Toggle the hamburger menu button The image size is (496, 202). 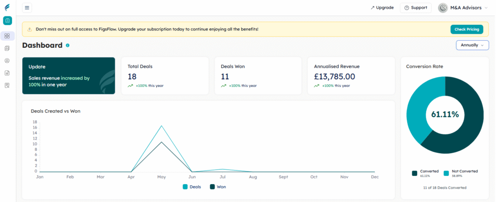27,8
